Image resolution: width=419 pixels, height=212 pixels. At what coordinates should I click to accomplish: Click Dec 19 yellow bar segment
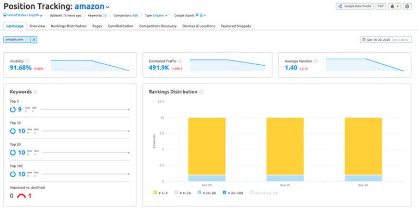[285, 146]
